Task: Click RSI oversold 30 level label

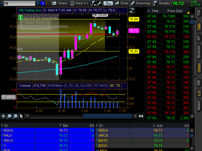Action: coord(112,86)
